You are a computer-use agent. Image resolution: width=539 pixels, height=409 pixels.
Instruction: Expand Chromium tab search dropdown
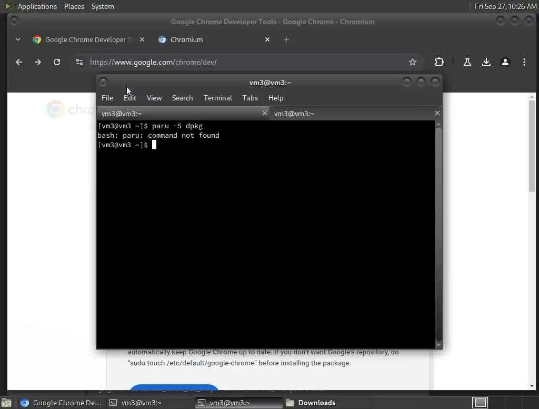(x=18, y=39)
